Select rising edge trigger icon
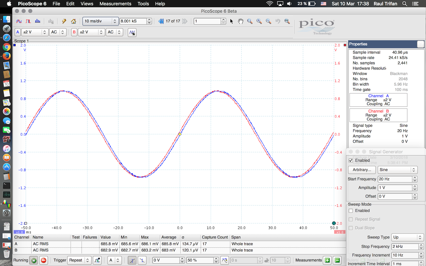426x266 pixels. click(132, 260)
